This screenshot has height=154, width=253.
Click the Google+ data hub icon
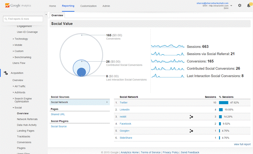pos(191,131)
